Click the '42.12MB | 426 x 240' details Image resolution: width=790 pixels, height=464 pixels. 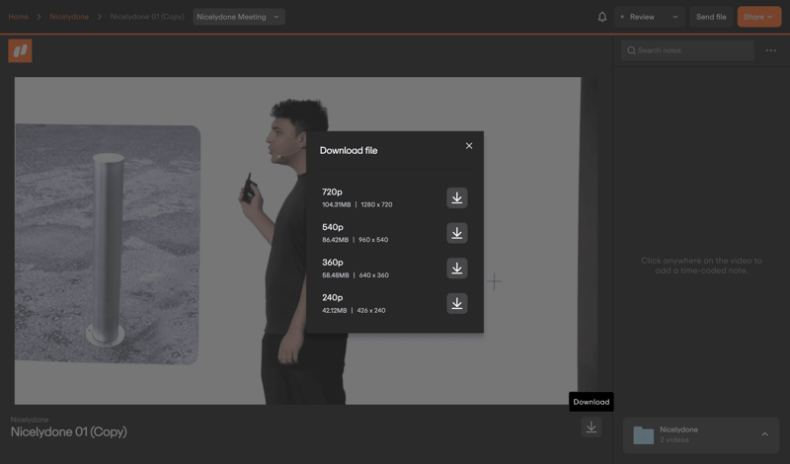pyautogui.click(x=354, y=310)
